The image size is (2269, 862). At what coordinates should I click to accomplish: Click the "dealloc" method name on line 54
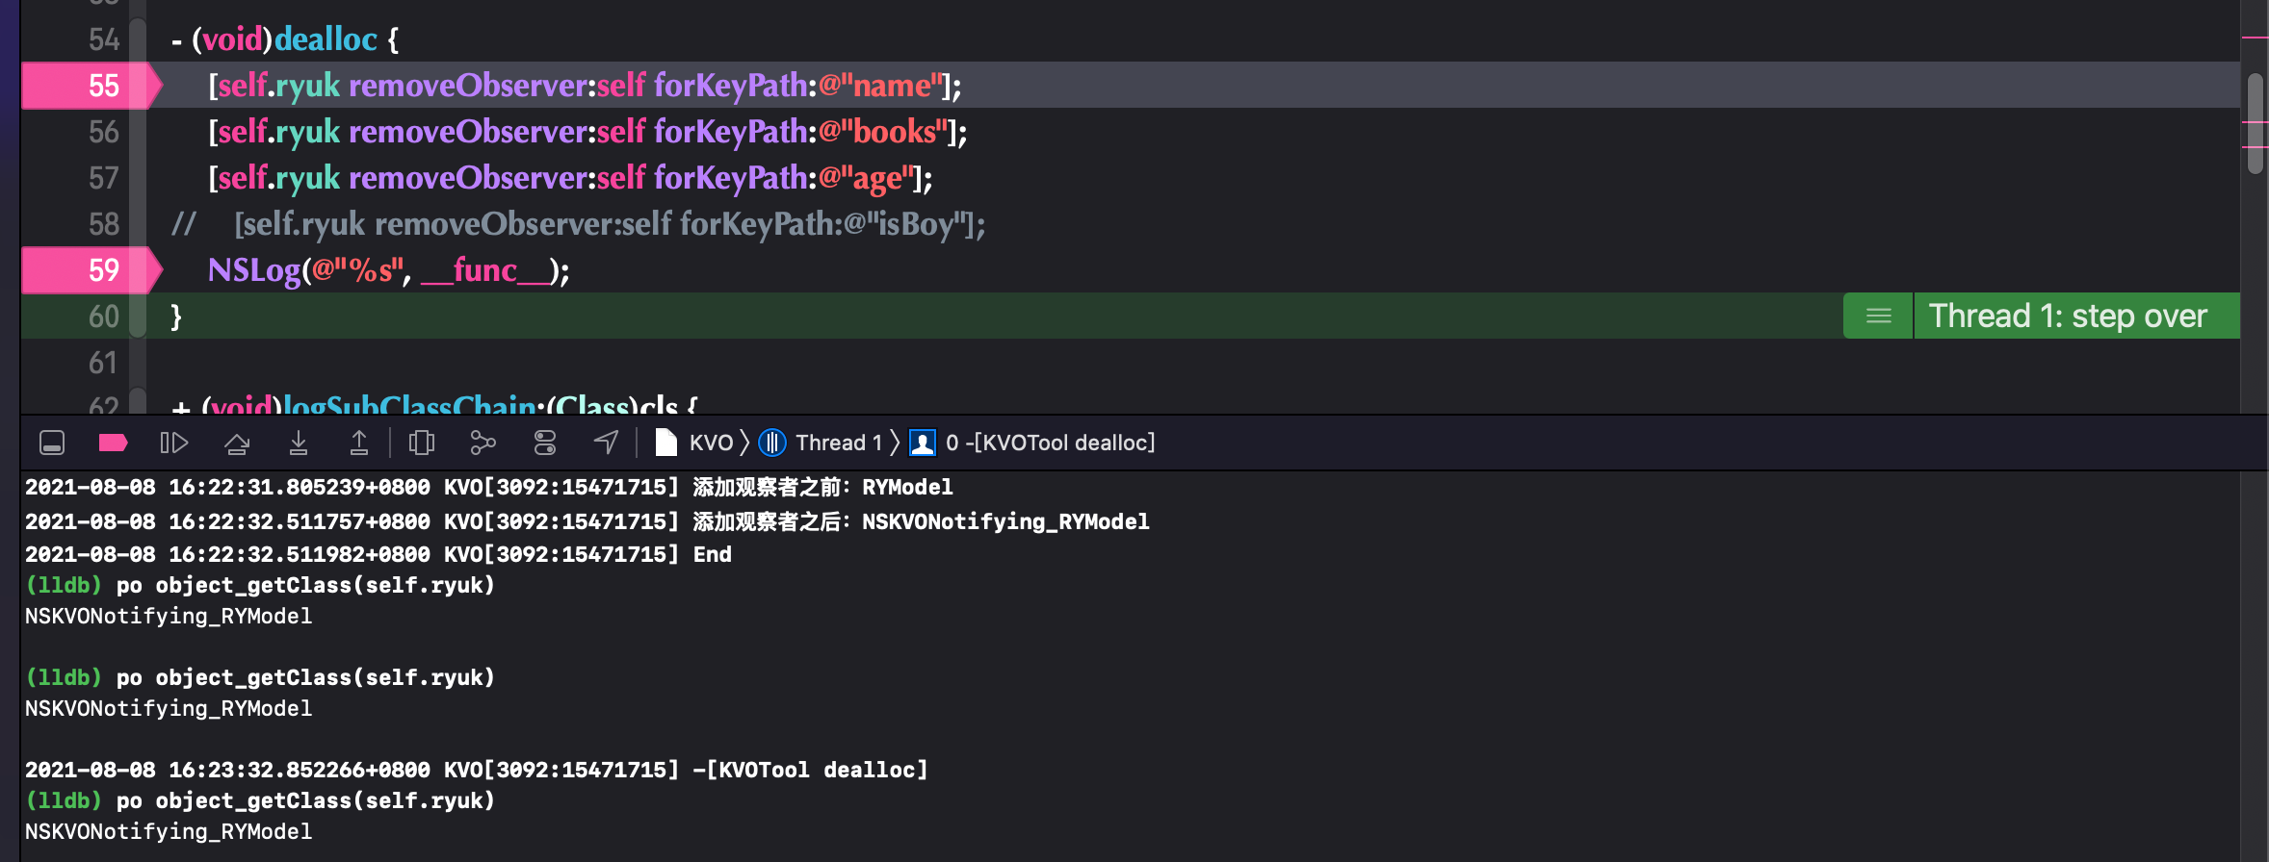point(326,39)
